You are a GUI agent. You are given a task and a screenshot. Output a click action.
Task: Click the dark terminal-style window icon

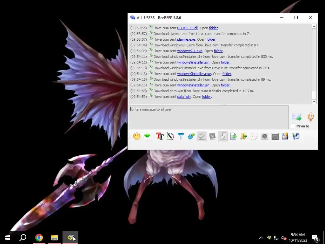[275, 136]
